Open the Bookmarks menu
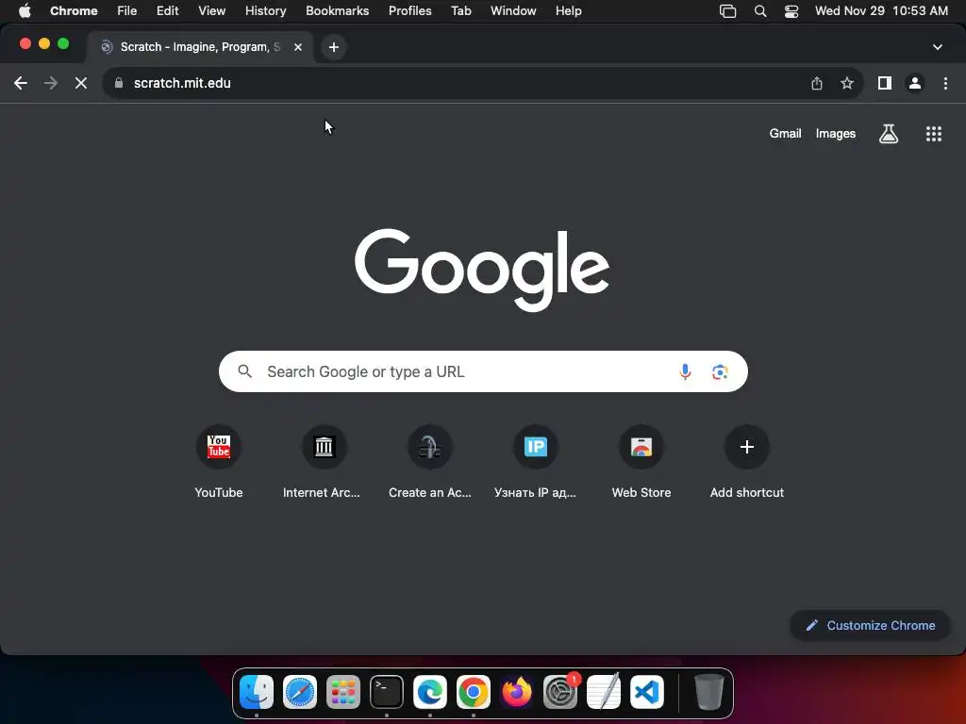Image resolution: width=966 pixels, height=724 pixels. coord(338,11)
